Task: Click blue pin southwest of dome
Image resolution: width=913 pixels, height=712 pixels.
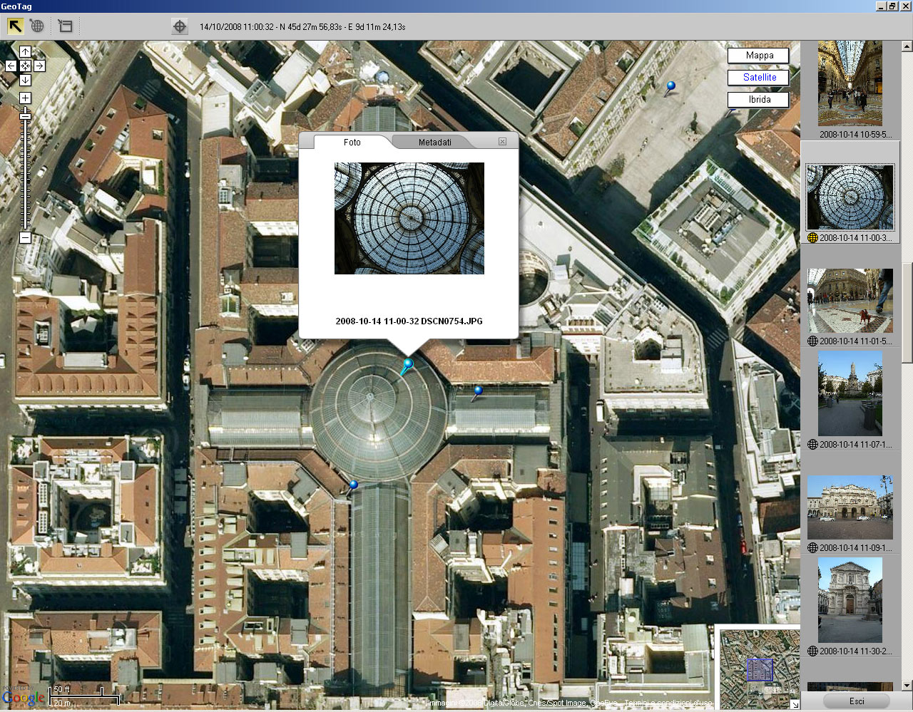Action: (x=352, y=486)
